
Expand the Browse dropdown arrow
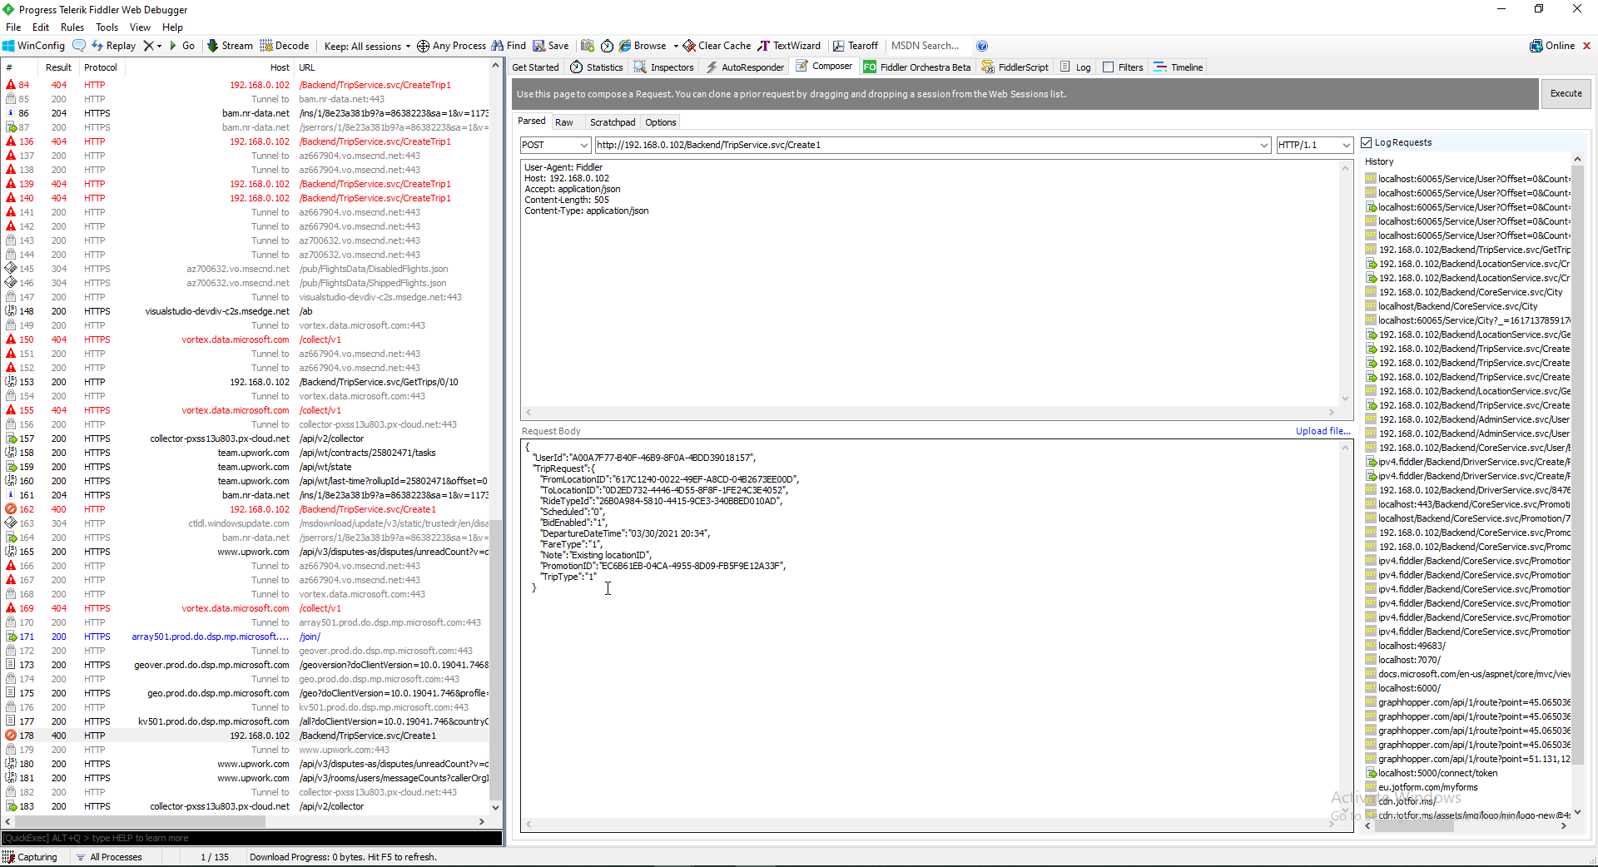[676, 46]
